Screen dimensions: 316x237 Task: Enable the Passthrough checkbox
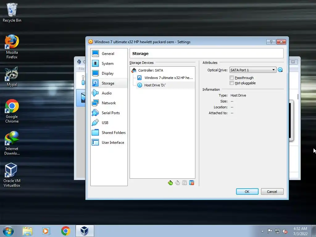[x=231, y=77]
